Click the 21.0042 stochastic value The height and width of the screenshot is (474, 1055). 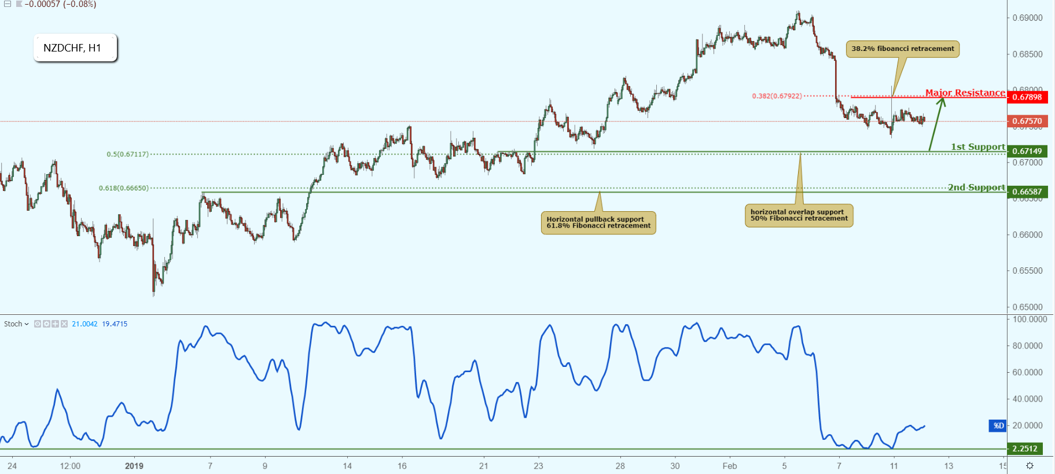[84, 324]
